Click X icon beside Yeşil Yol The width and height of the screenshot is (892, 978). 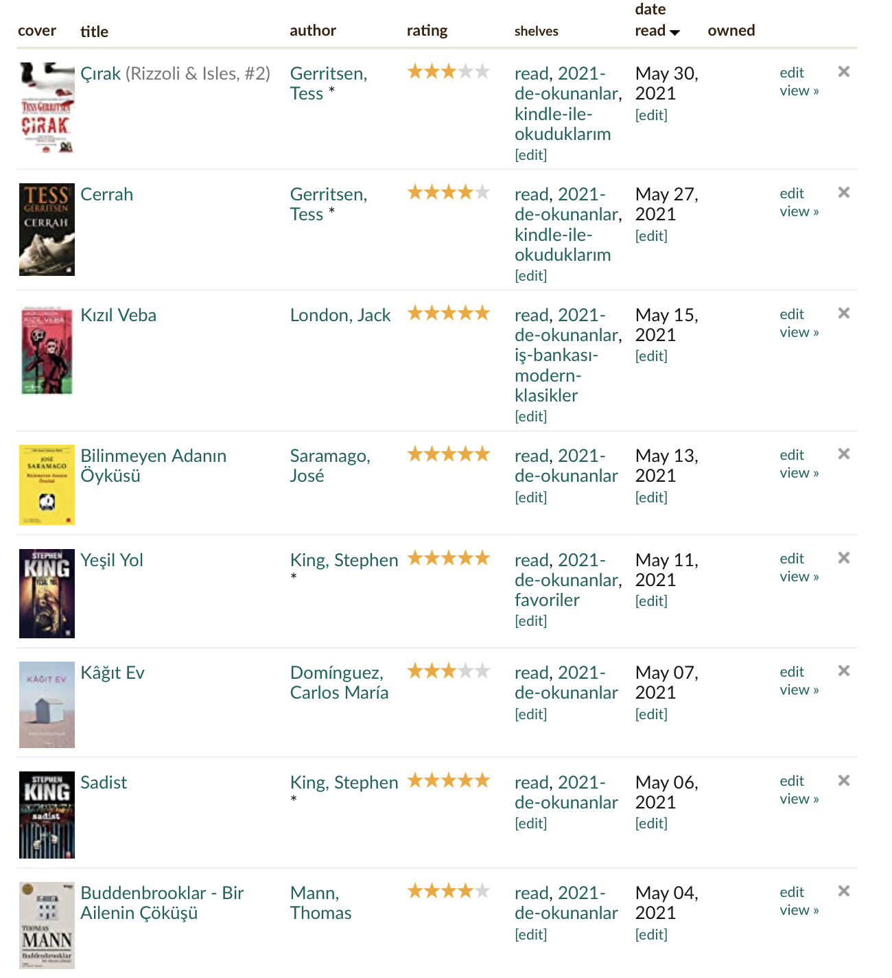tap(844, 557)
